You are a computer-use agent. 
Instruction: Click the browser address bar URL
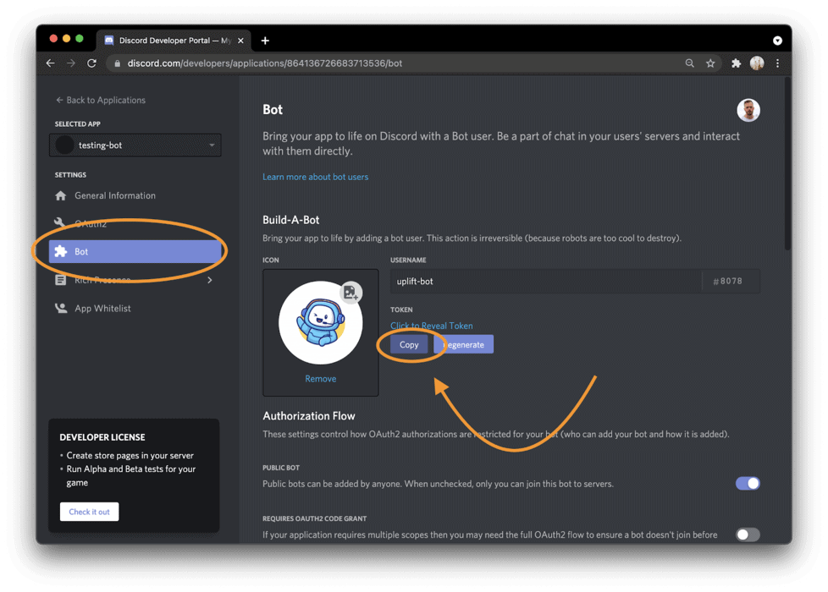(264, 63)
